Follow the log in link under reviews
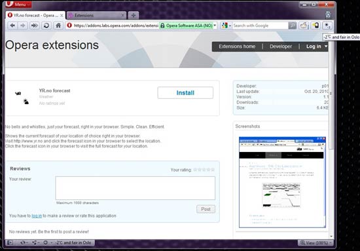The height and width of the screenshot is (251, 360). pyautogui.click(x=37, y=216)
